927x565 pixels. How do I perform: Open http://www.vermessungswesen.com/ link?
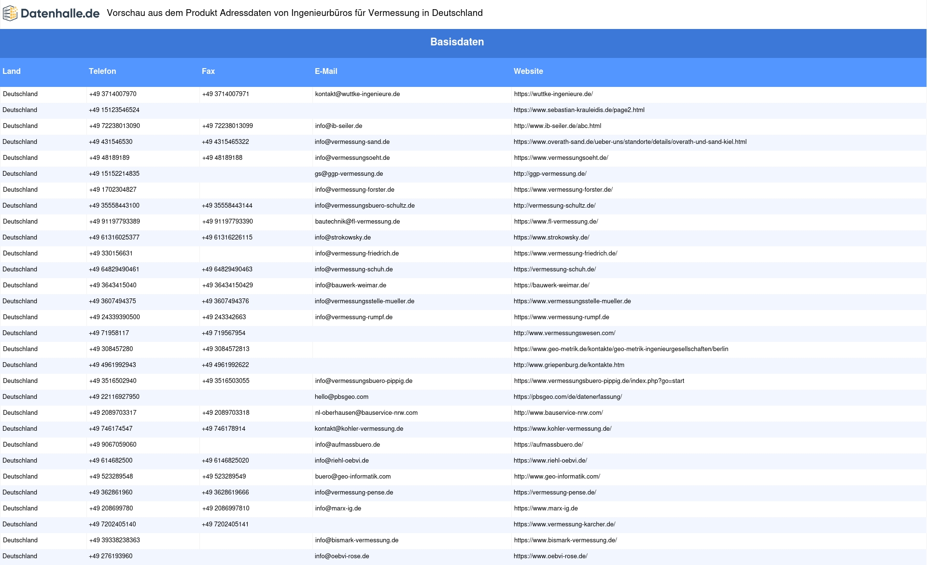point(564,333)
